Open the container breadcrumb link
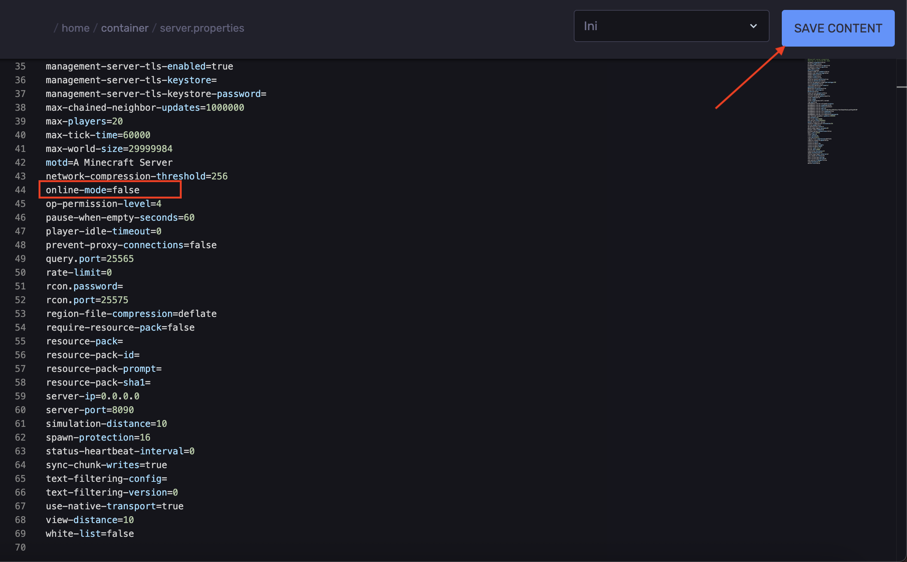 [124, 28]
